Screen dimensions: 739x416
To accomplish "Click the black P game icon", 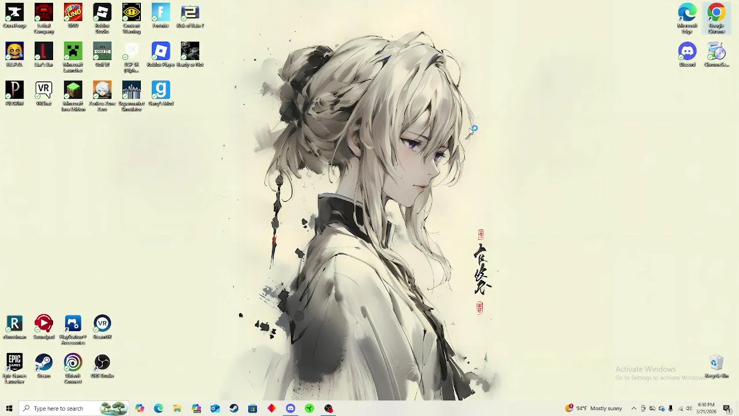I will (14, 94).
